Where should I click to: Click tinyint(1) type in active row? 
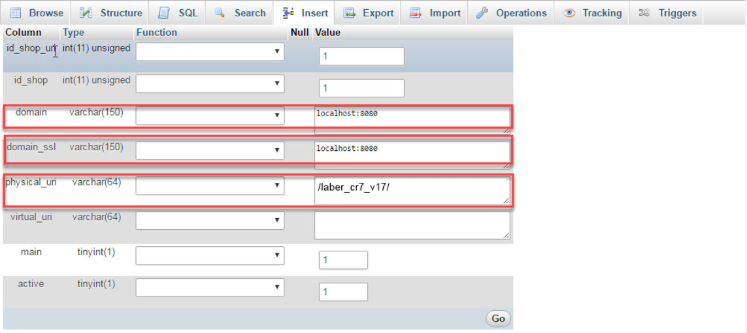pyautogui.click(x=96, y=283)
